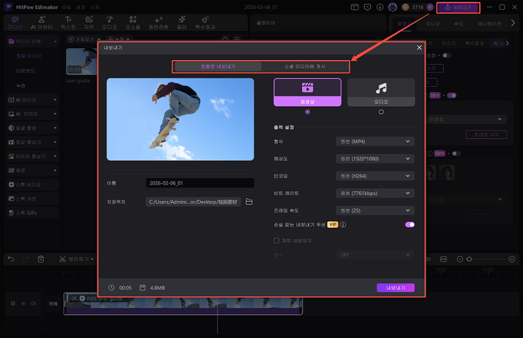This screenshot has height=338, width=523.
Task: Toggle lossless export priority switch
Action: [x=410, y=224]
